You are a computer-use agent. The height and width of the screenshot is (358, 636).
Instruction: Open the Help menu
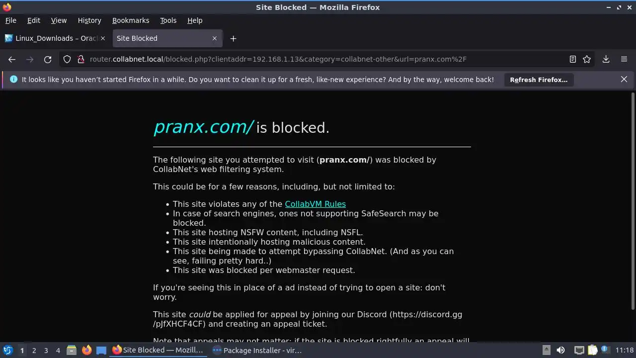point(195,20)
